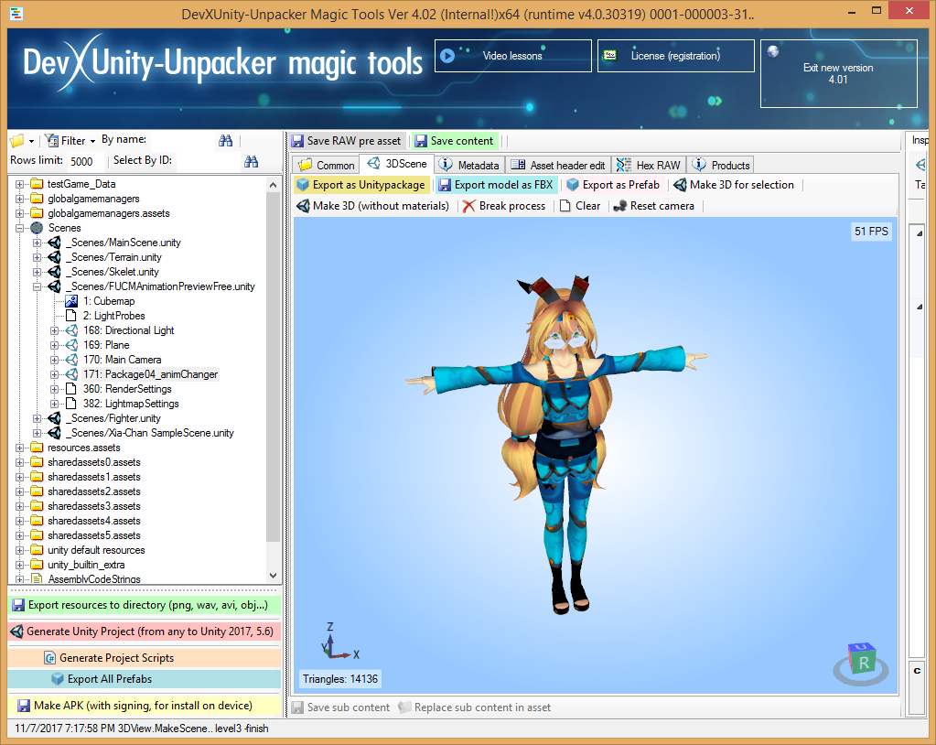Open the folder dropdown arrow above tree
This screenshot has height=745, width=936.
tap(32, 142)
